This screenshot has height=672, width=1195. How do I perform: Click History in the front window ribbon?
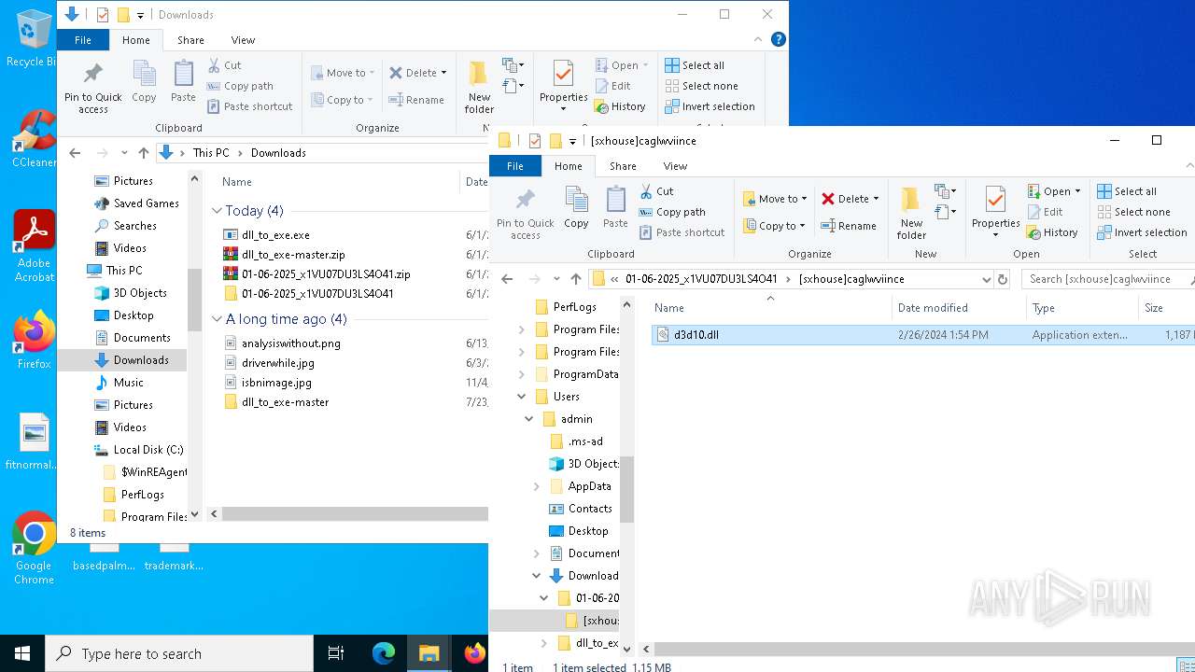coord(1052,232)
